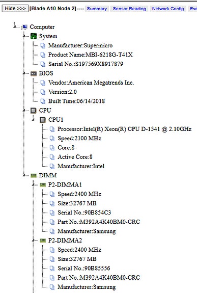Collapse the BIOS node
197x293 pixels.
[24, 73]
